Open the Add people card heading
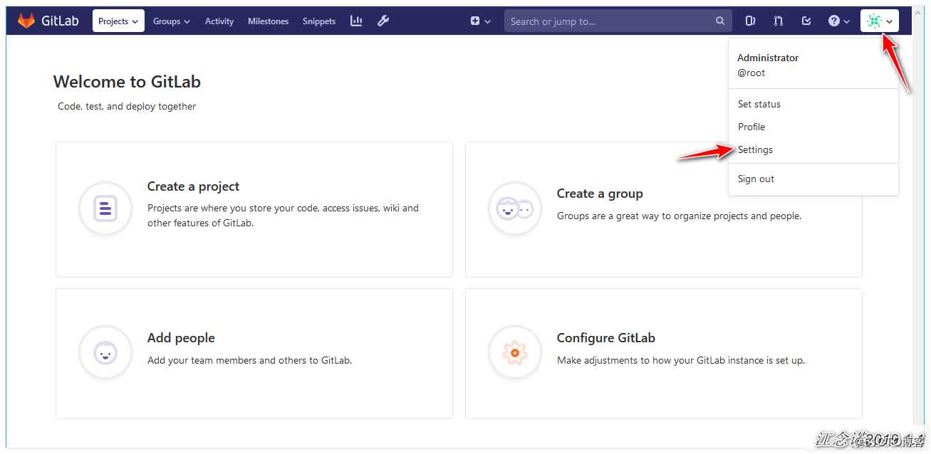Viewport: 931px width, 454px height. click(181, 338)
